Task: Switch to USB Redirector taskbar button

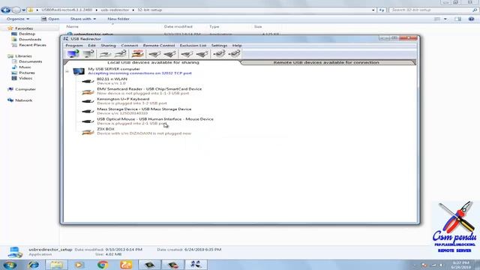Action: (x=196, y=265)
